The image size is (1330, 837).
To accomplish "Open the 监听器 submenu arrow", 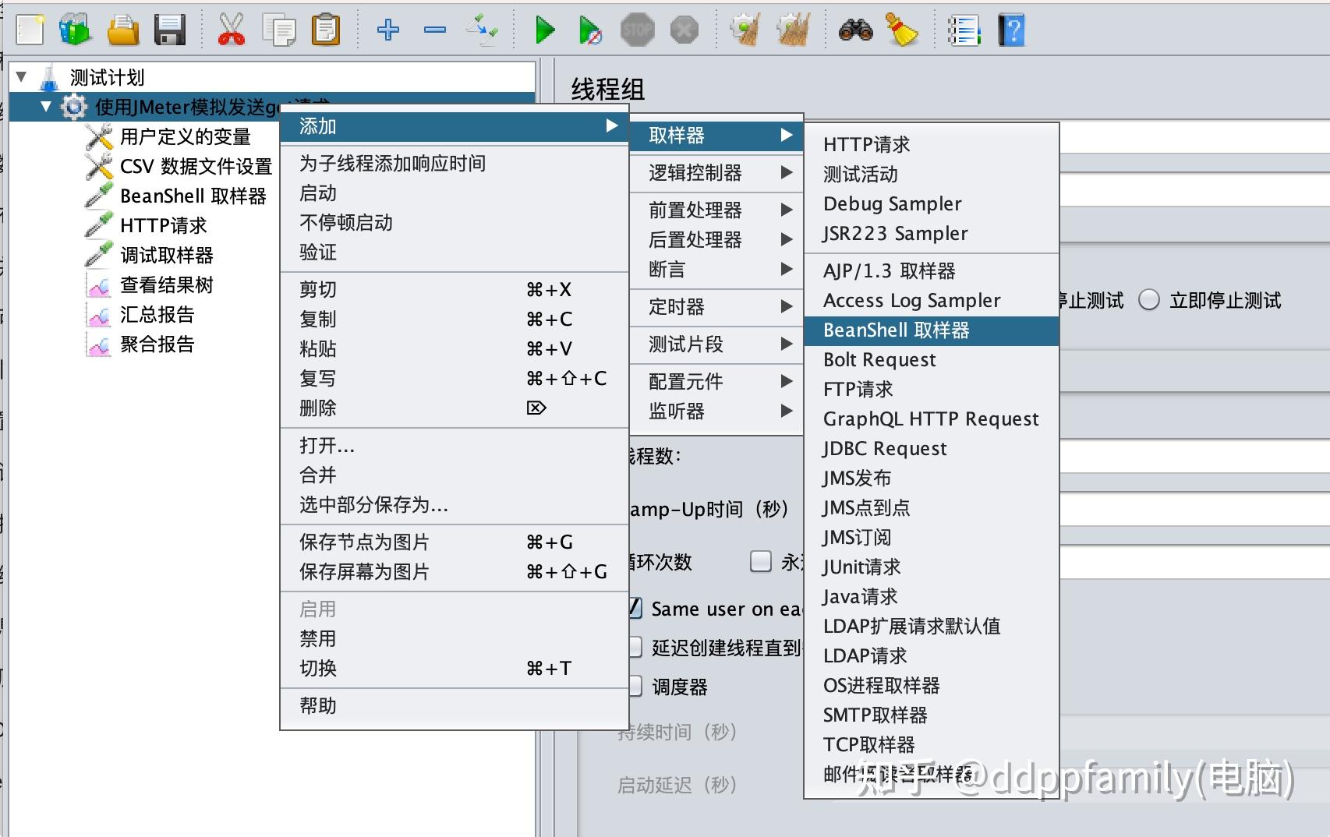I will tap(786, 412).
